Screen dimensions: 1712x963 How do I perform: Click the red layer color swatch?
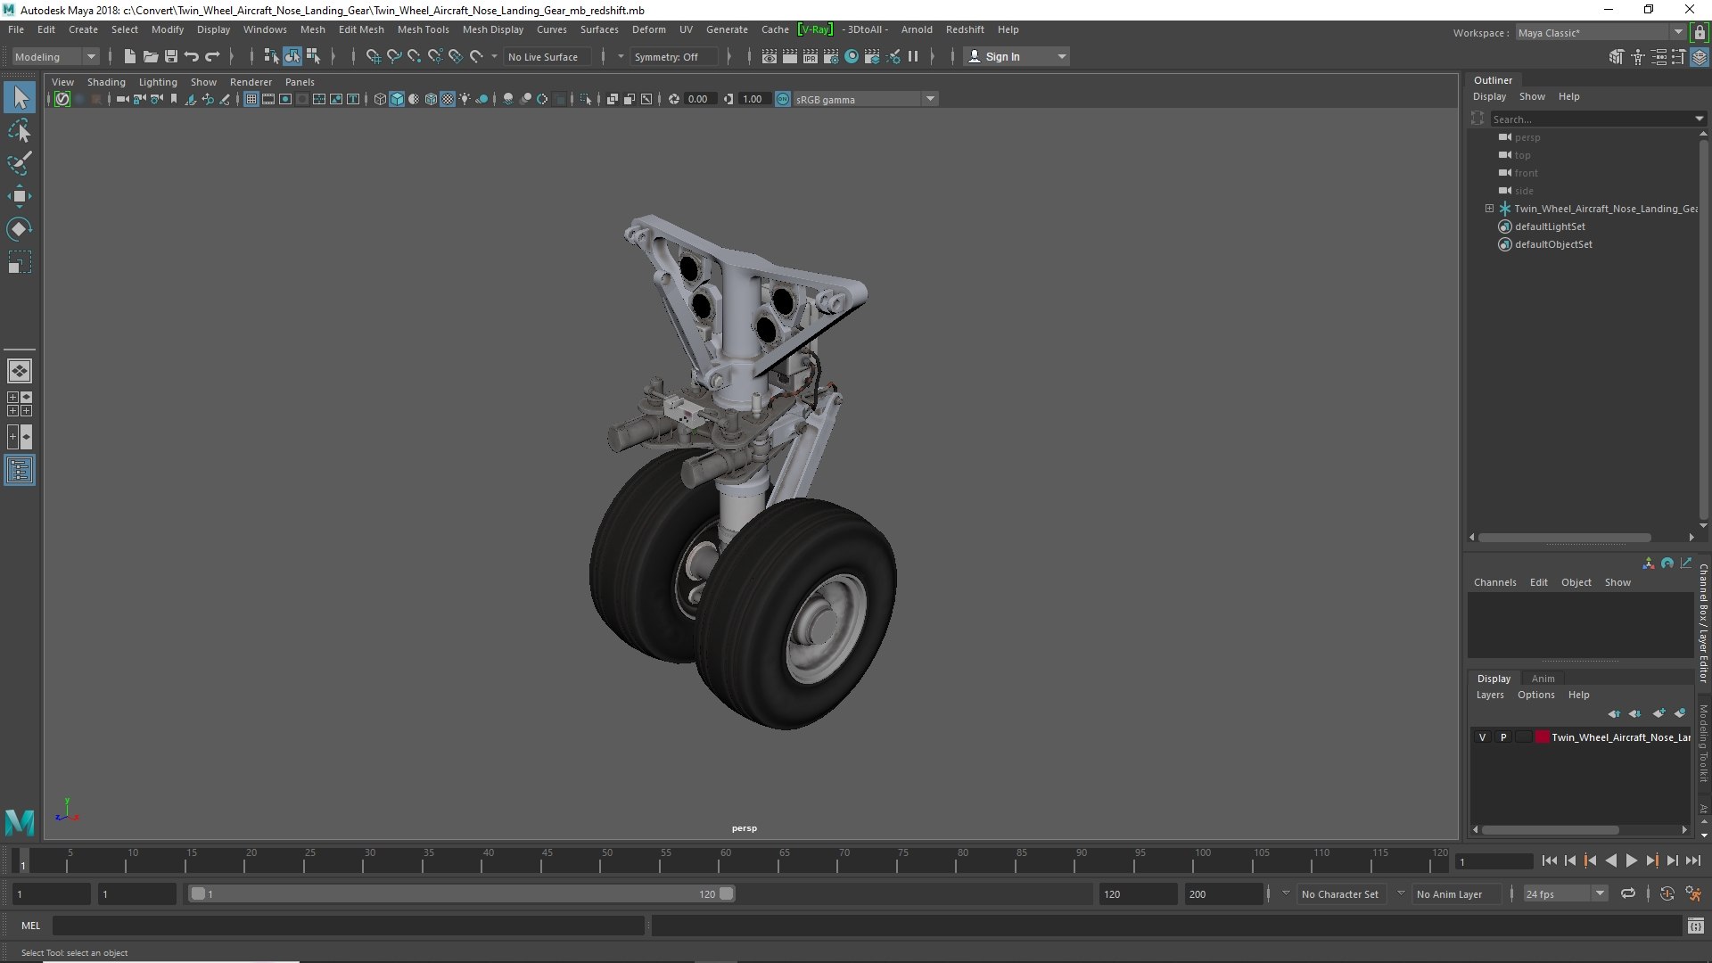(1542, 737)
